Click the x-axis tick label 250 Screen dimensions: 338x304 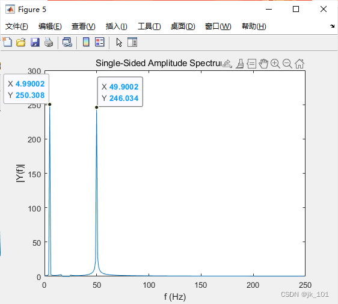click(x=305, y=285)
